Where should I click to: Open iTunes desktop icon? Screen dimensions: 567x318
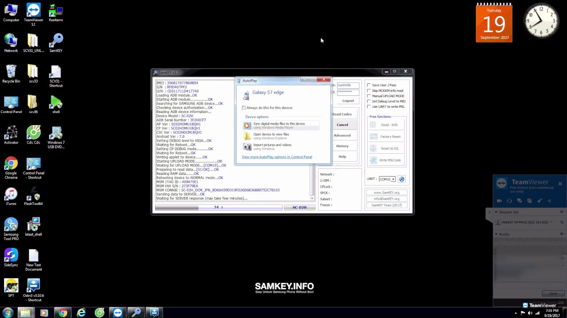pyautogui.click(x=11, y=196)
